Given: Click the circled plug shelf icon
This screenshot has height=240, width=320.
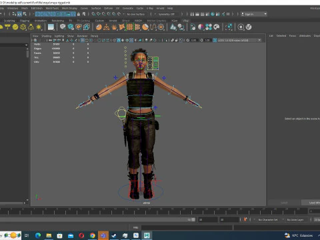Looking at the screenshot, I should pyautogui.click(x=241, y=27).
